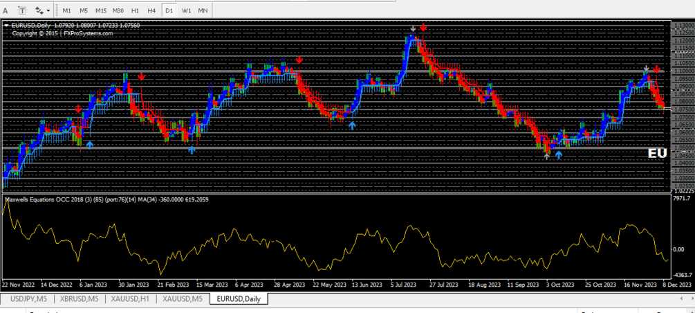This screenshot has width=695, height=313.
Task: Open the USDJPY,M5 chart tab
Action: (x=27, y=298)
